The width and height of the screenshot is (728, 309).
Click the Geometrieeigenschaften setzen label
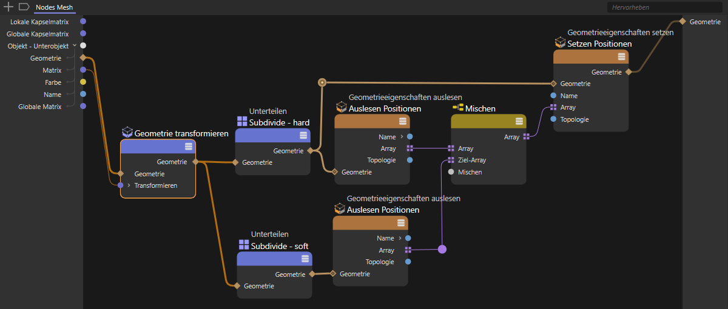[621, 33]
